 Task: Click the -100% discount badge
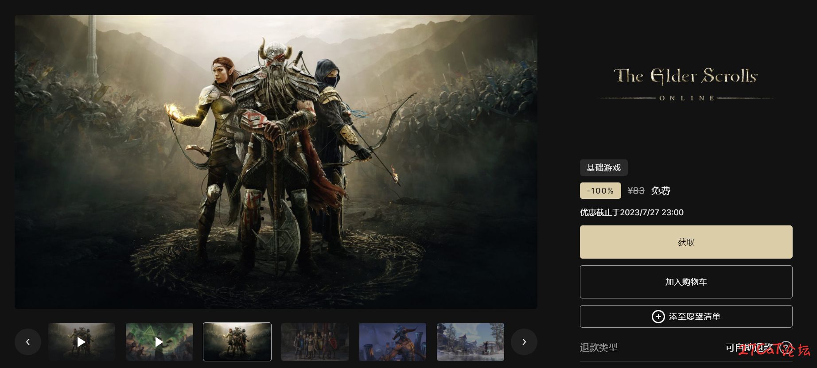pyautogui.click(x=600, y=191)
